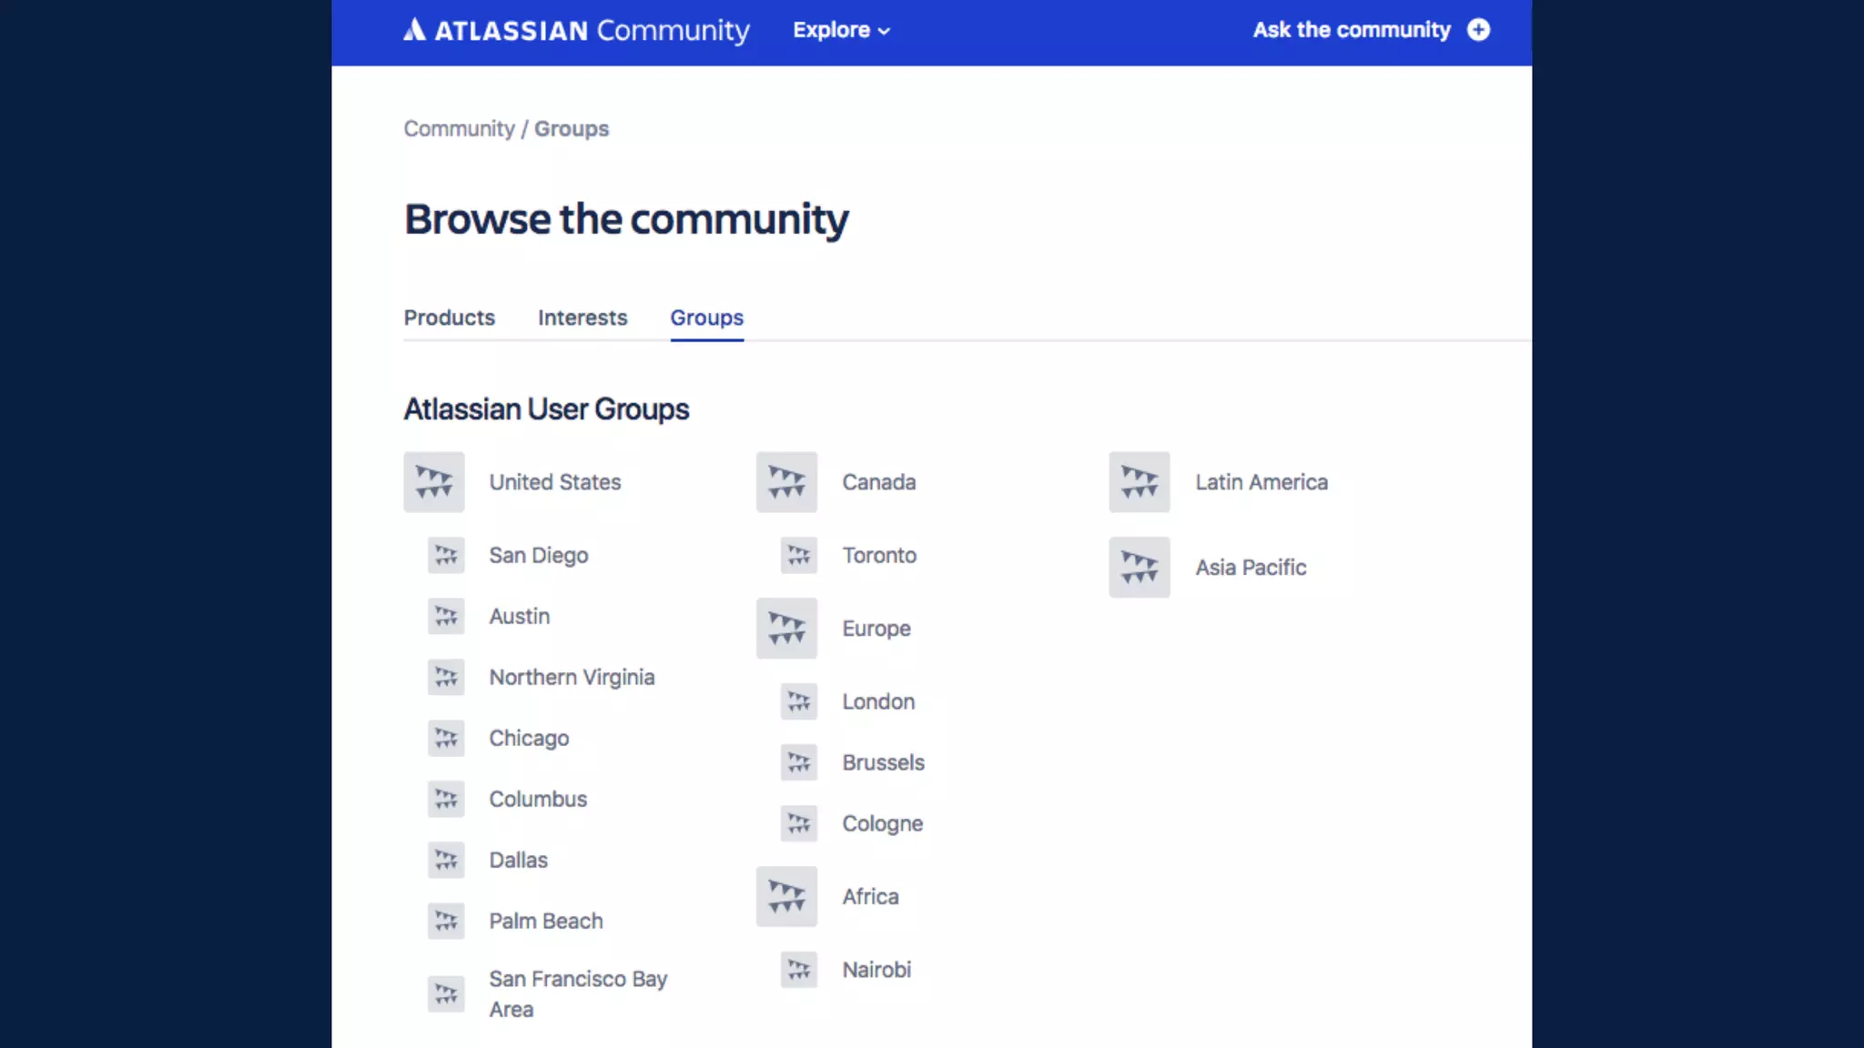
Task: Open the Northern Virginia group link
Action: point(572,677)
